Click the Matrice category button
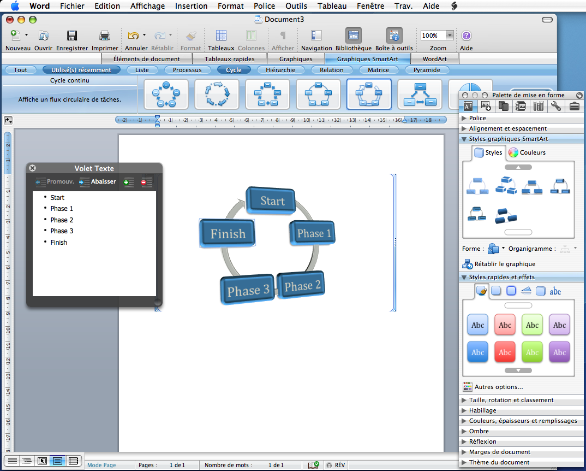Image resolution: width=586 pixels, height=471 pixels. tap(378, 70)
